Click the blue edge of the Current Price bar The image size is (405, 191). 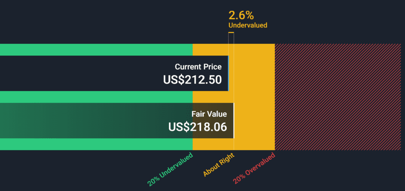pos(228,73)
